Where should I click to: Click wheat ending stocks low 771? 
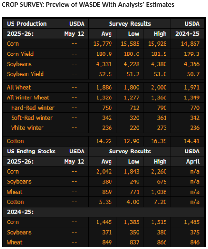point(135,192)
